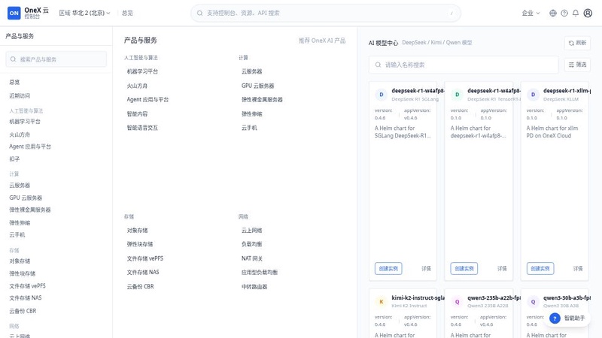The height and width of the screenshot is (338, 602).
Task: Click the DeepSeek / Kimi / Qwen 模型 subtitle text
Action: point(437,43)
